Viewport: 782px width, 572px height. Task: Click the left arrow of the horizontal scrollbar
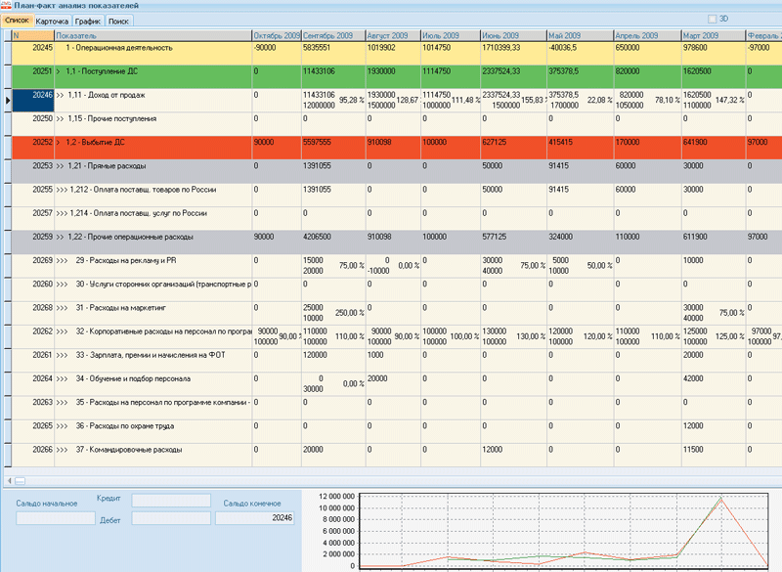coord(10,480)
